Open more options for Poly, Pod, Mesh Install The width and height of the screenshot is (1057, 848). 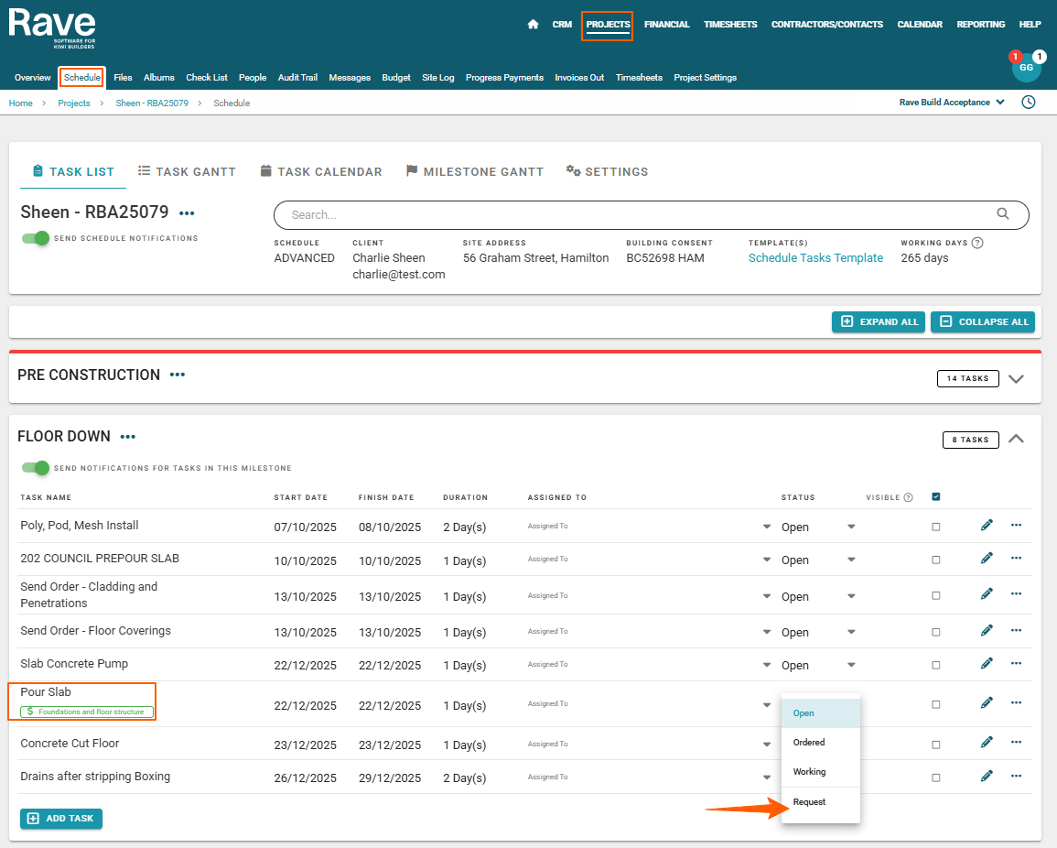[1016, 525]
